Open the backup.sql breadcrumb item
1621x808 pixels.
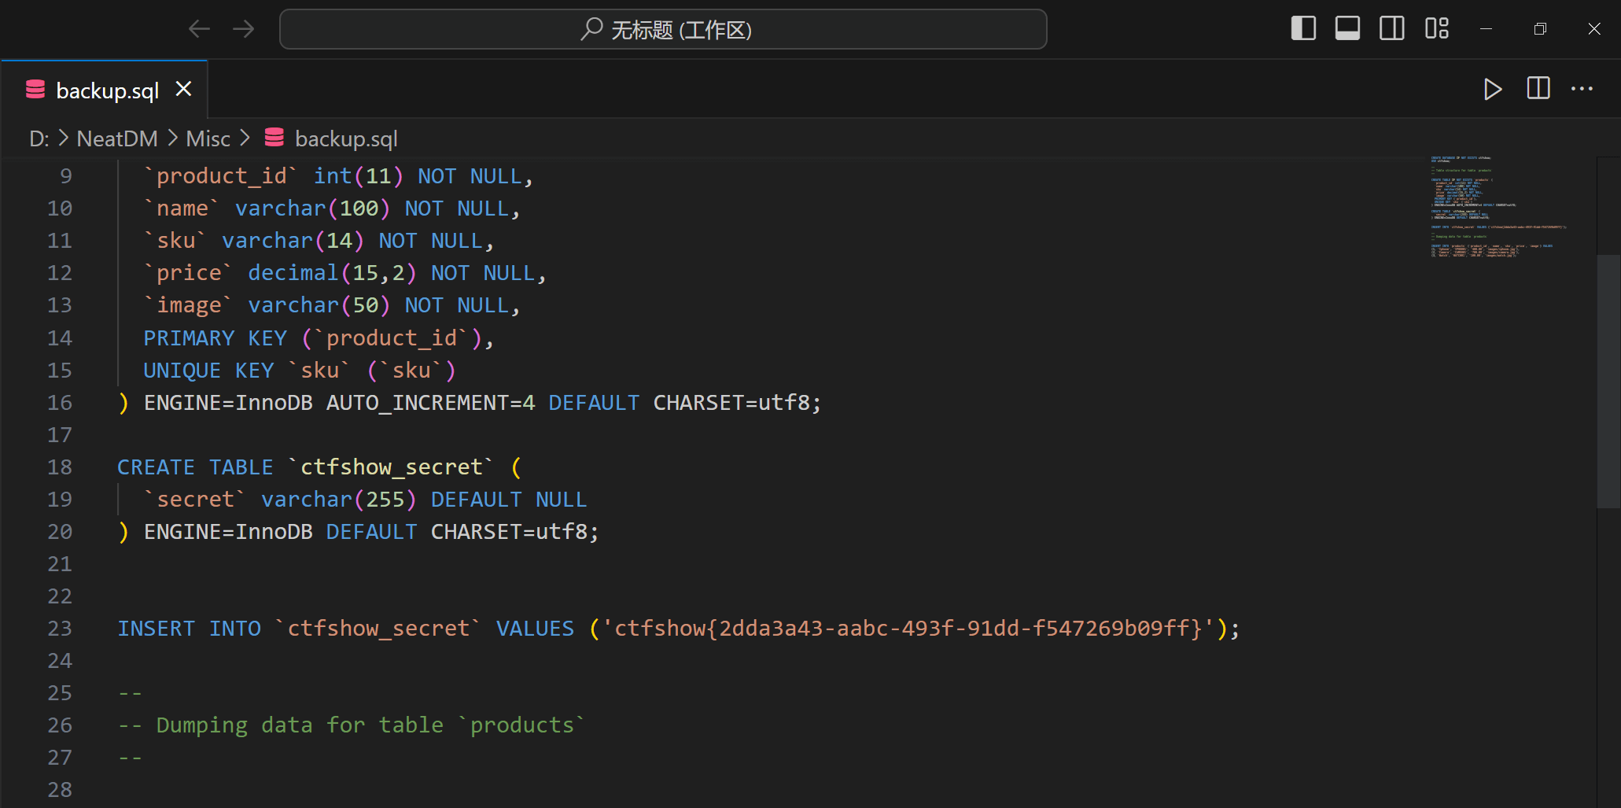pos(346,139)
